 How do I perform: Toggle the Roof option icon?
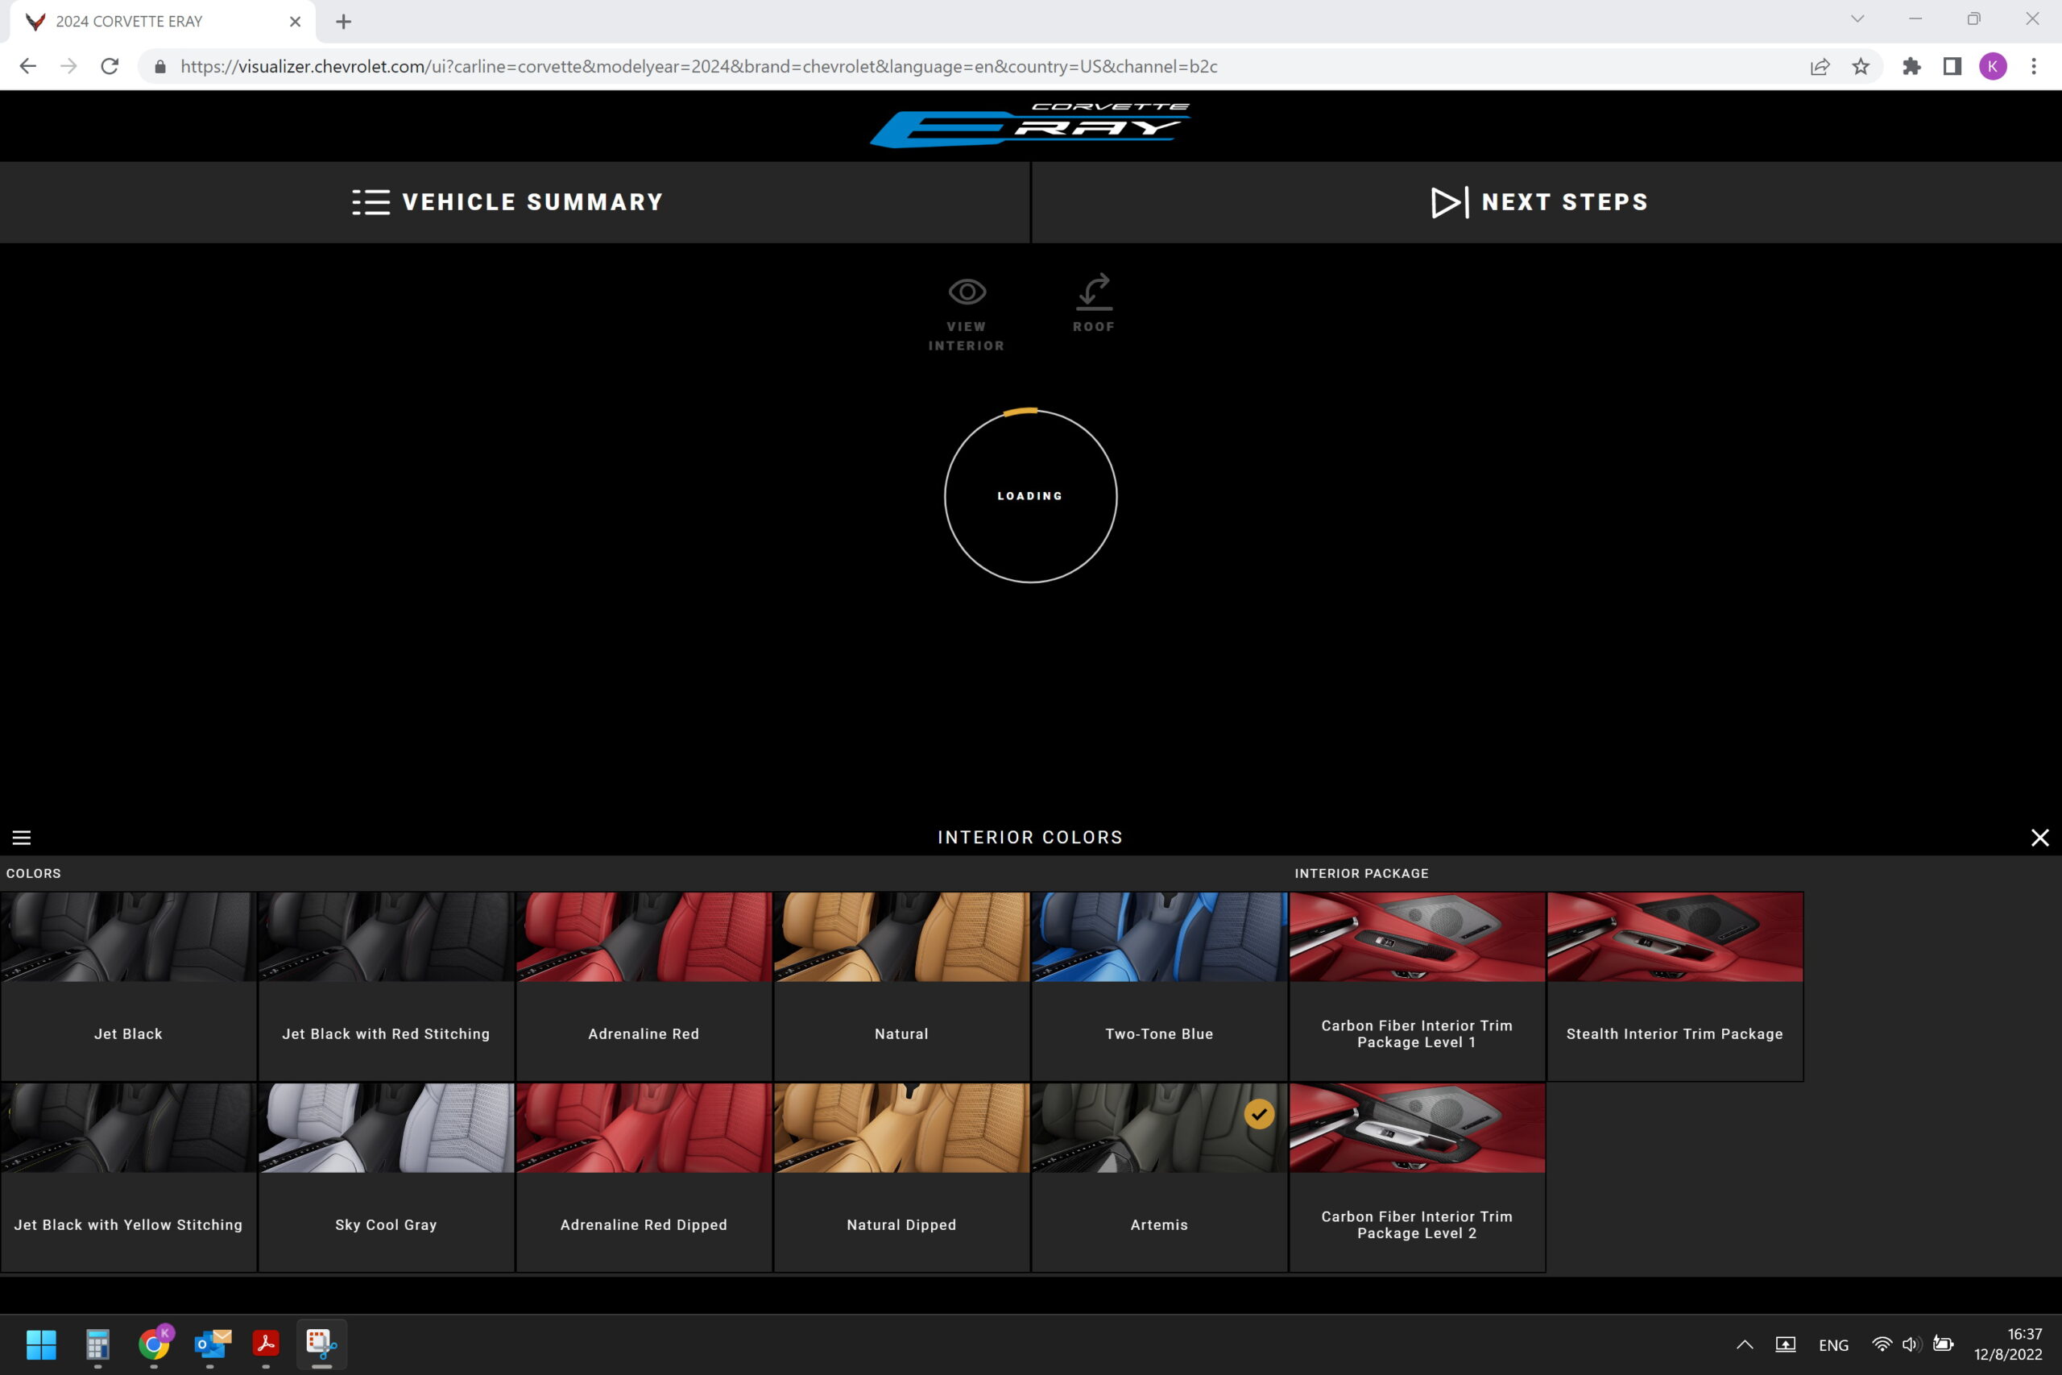point(1093,292)
